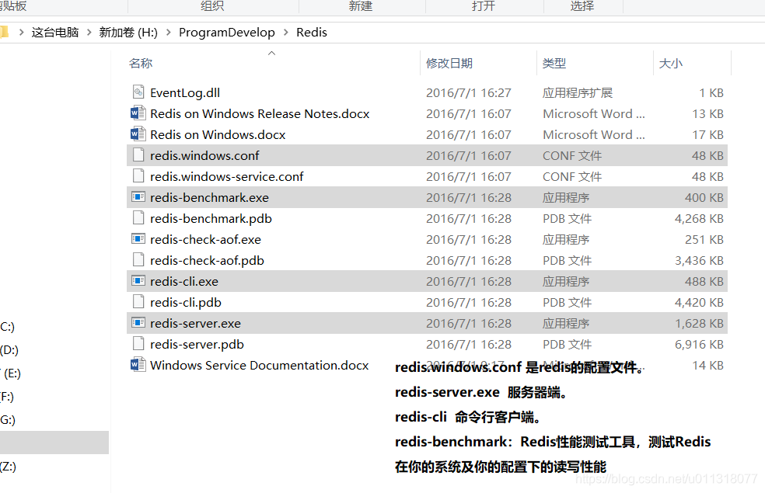Click the 17 KB size of Redis on Windows.docx
Viewport: 765px width, 493px height.
(708, 134)
